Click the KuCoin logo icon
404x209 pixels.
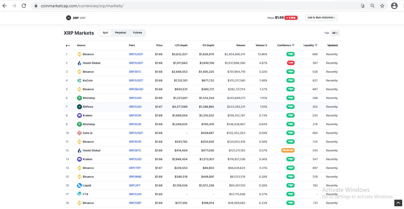point(79,81)
